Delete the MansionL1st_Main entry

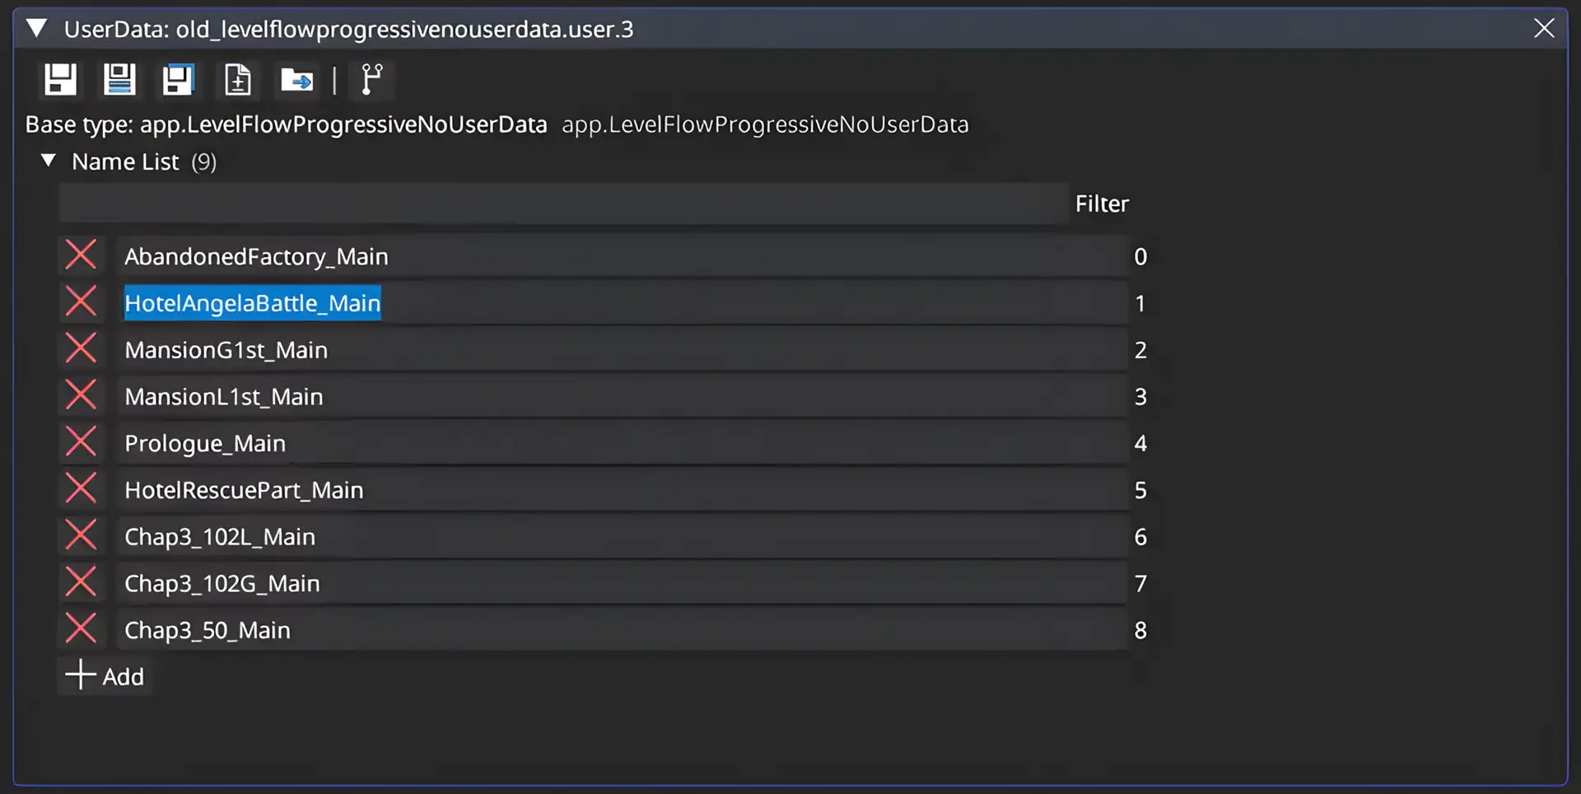pos(81,395)
